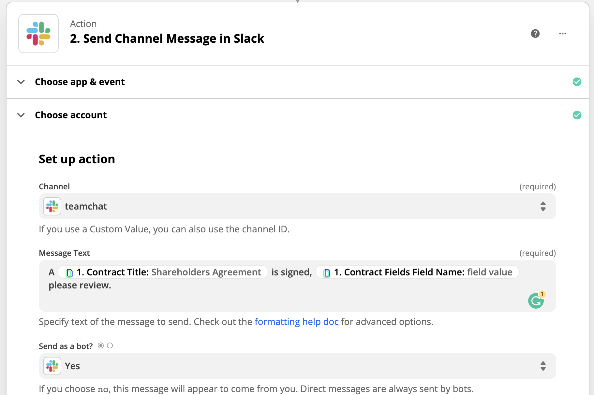This screenshot has height=395, width=594.
Task: Open the help question mark icon
Action: [535, 34]
